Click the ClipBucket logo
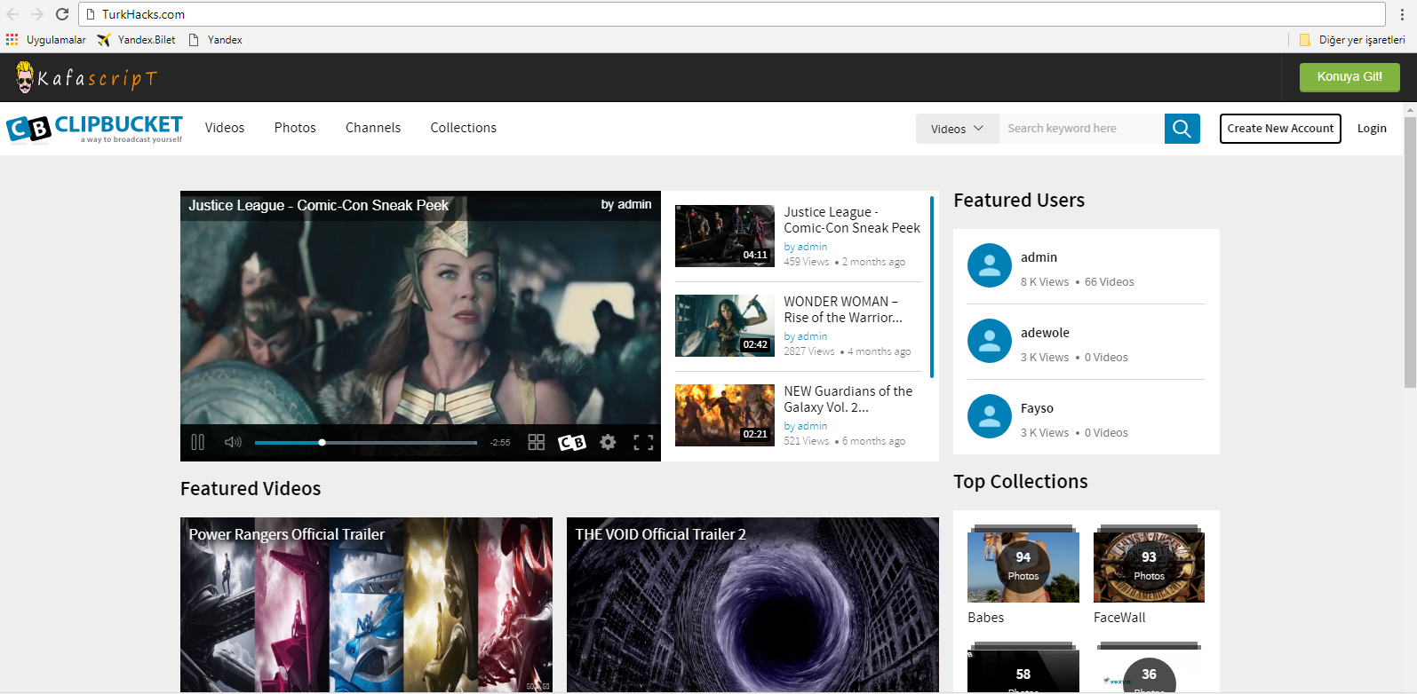 [x=94, y=129]
